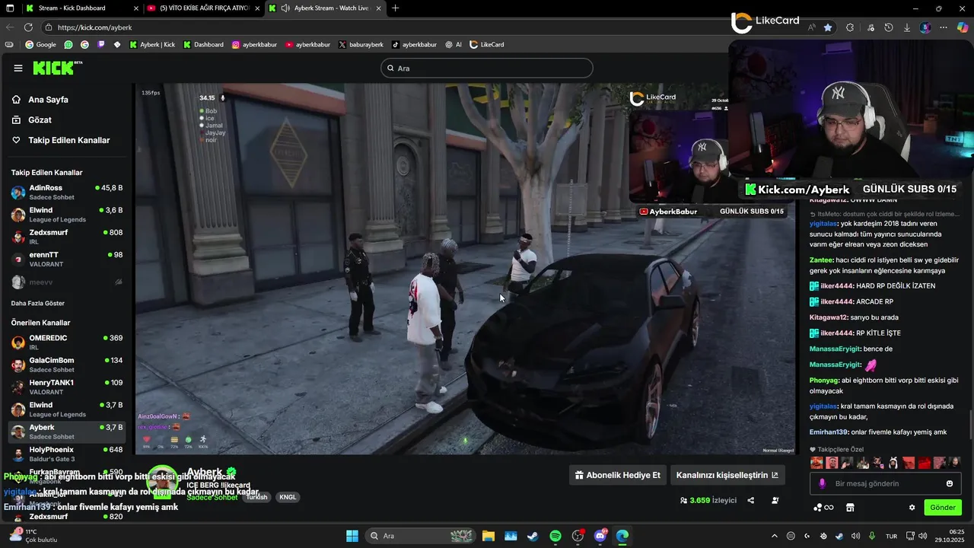Open chat settings gear icon

tap(912, 508)
